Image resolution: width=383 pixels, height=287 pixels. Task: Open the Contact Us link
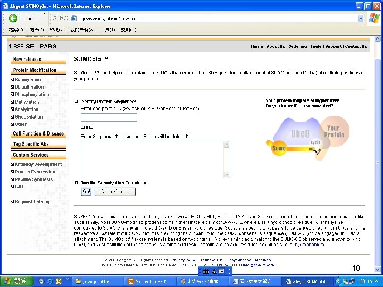[356, 46]
